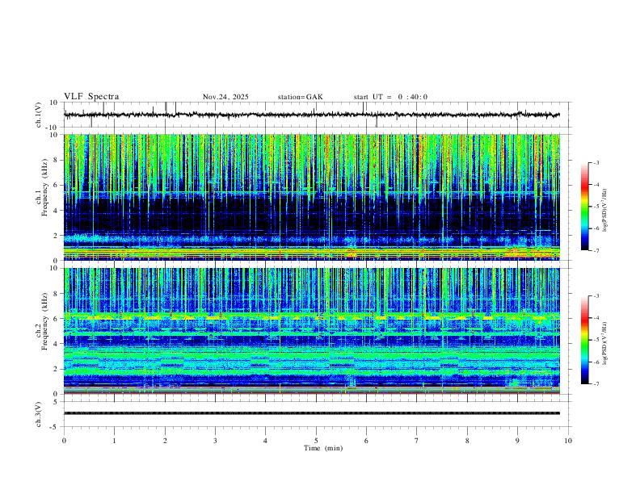Click the date 'Nov.24, 2025'
This screenshot has width=640, height=494.
tap(225, 97)
